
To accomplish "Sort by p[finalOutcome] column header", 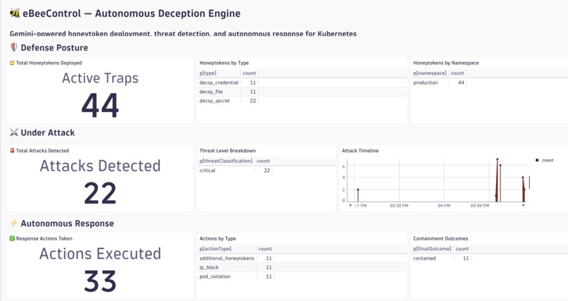I will pos(432,249).
